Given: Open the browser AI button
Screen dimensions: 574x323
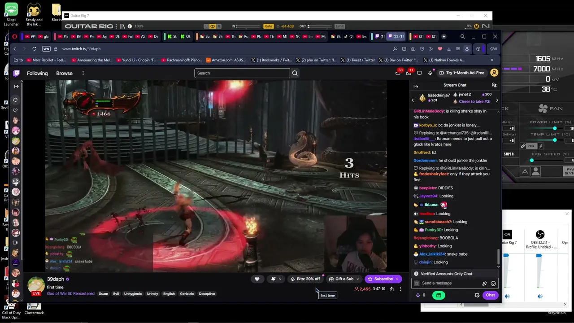Looking at the screenshot, I should pos(493,49).
